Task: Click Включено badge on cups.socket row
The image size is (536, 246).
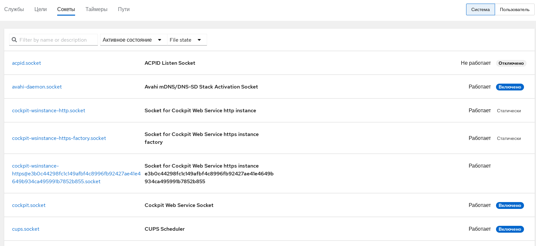Action: point(510,229)
